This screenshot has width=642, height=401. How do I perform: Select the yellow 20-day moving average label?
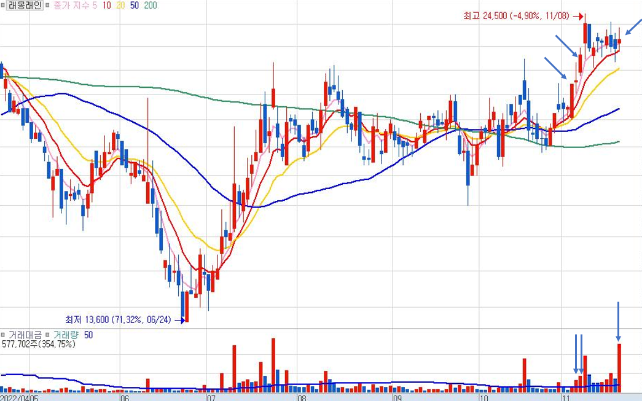pos(120,6)
